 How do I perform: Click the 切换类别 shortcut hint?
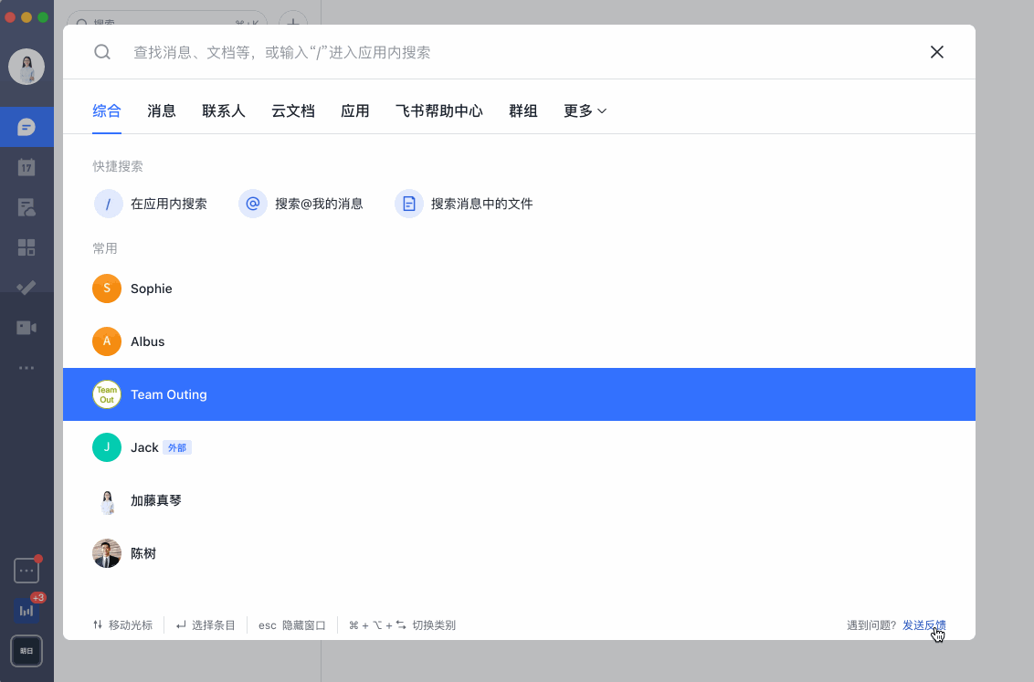402,624
